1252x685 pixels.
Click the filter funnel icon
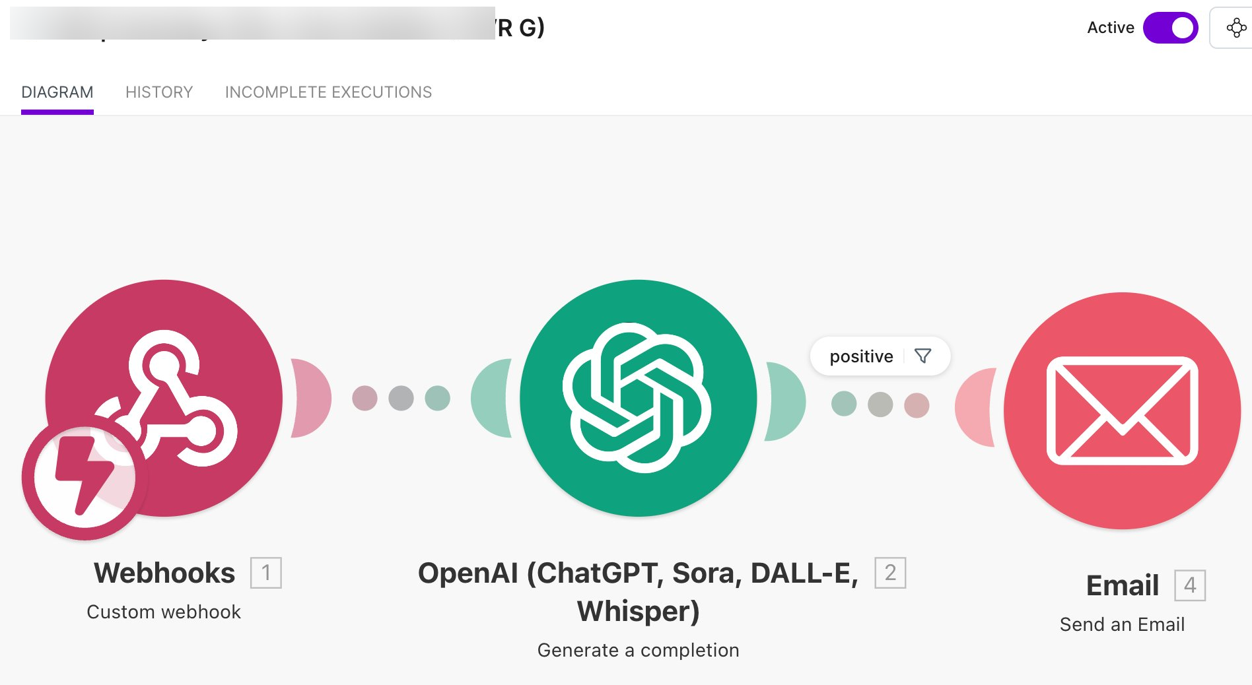[923, 356]
